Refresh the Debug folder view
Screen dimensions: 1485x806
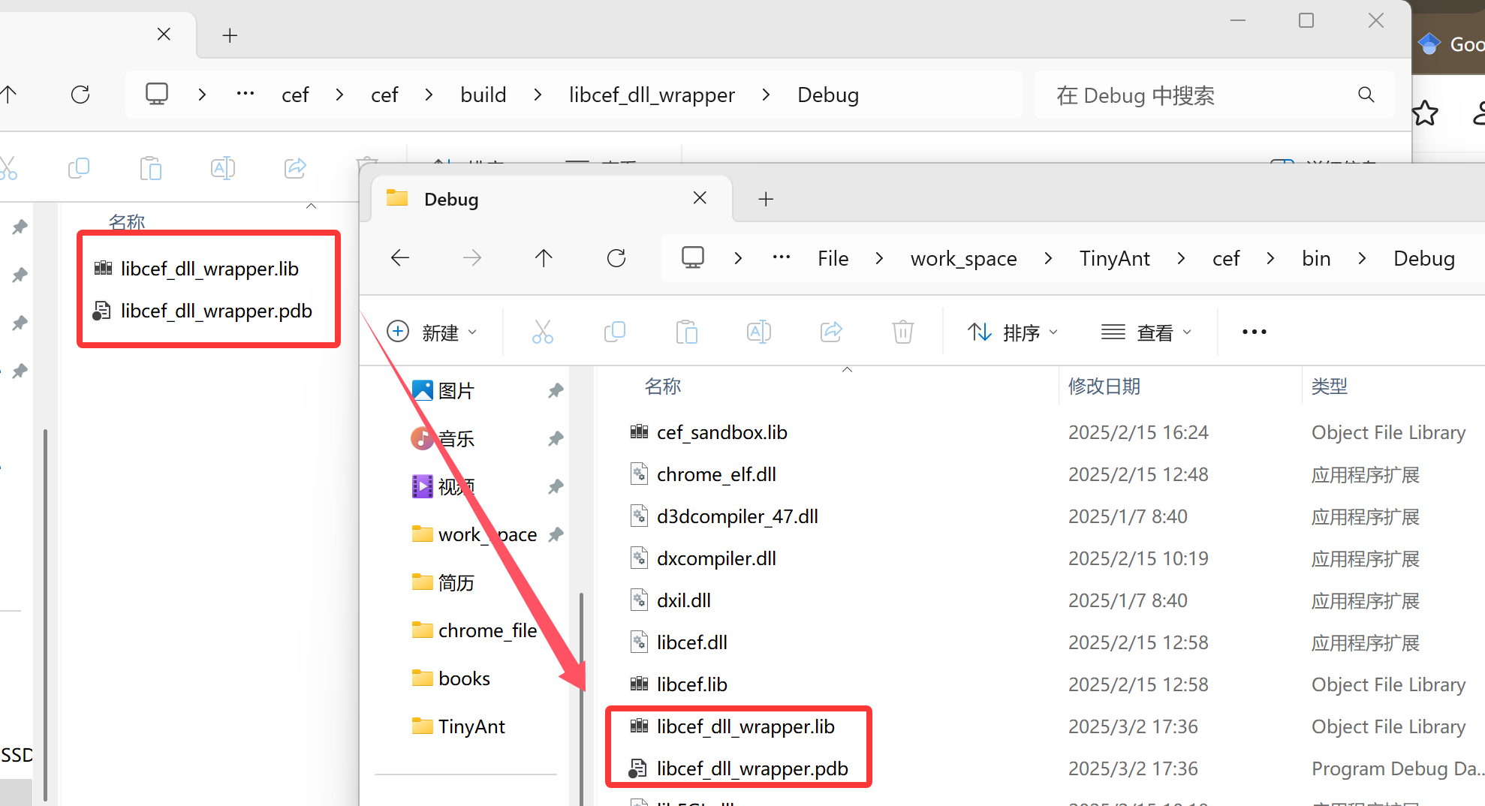(x=616, y=257)
